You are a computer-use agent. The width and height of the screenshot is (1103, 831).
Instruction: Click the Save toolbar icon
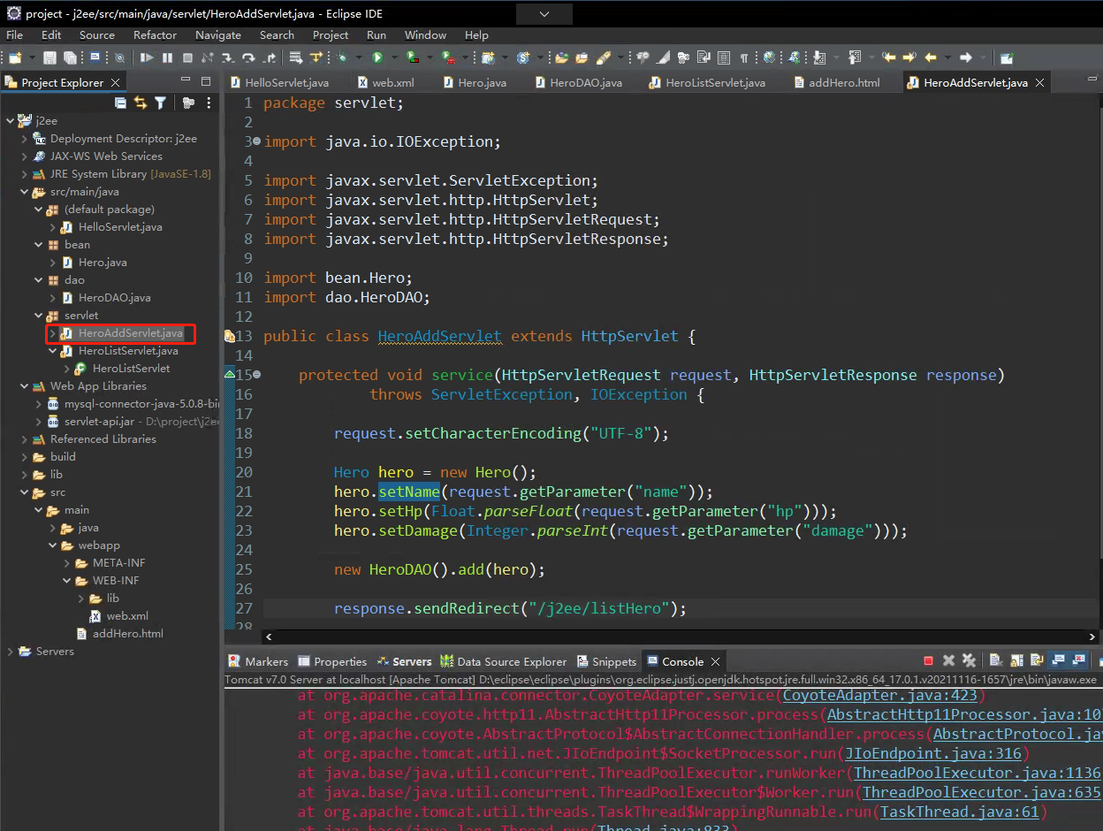pyautogui.click(x=49, y=57)
